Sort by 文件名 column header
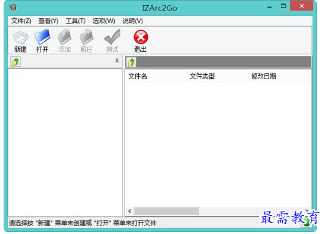This screenshot has width=324, height=234. (x=156, y=76)
